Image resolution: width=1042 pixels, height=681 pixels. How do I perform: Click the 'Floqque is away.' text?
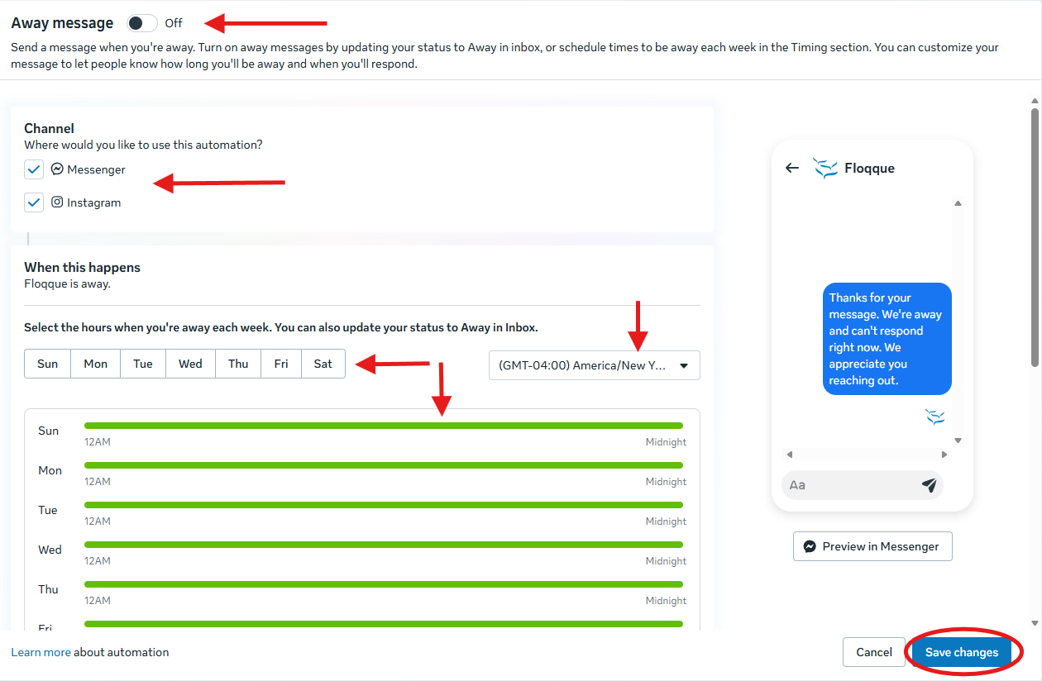tap(67, 283)
